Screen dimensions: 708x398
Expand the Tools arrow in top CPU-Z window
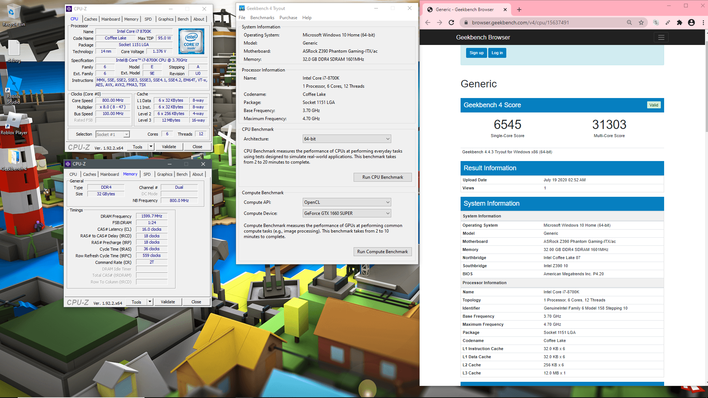pos(150,147)
